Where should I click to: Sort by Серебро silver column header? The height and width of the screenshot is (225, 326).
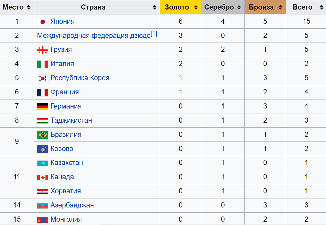pos(223,7)
